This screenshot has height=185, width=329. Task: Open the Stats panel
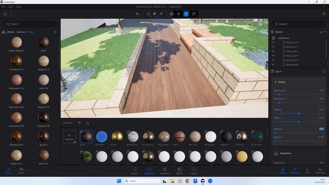[x=21, y=171]
